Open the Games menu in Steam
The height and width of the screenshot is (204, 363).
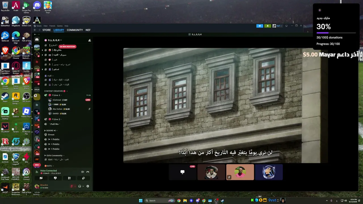click(60, 26)
